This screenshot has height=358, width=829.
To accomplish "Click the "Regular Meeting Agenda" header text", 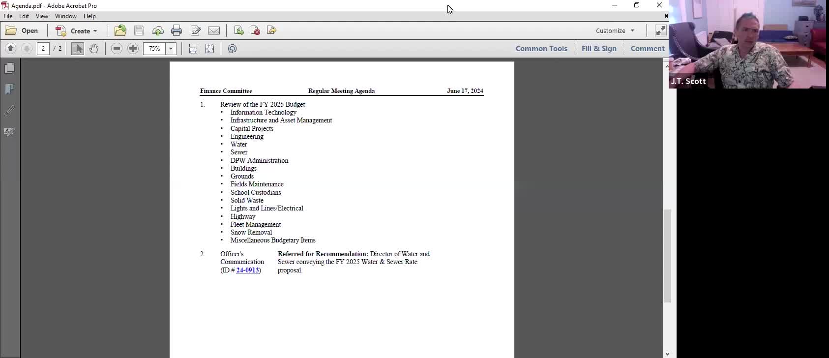I will point(341,91).
